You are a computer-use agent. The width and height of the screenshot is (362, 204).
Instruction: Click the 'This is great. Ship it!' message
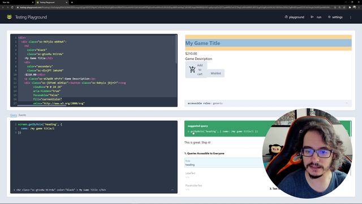click(197, 142)
